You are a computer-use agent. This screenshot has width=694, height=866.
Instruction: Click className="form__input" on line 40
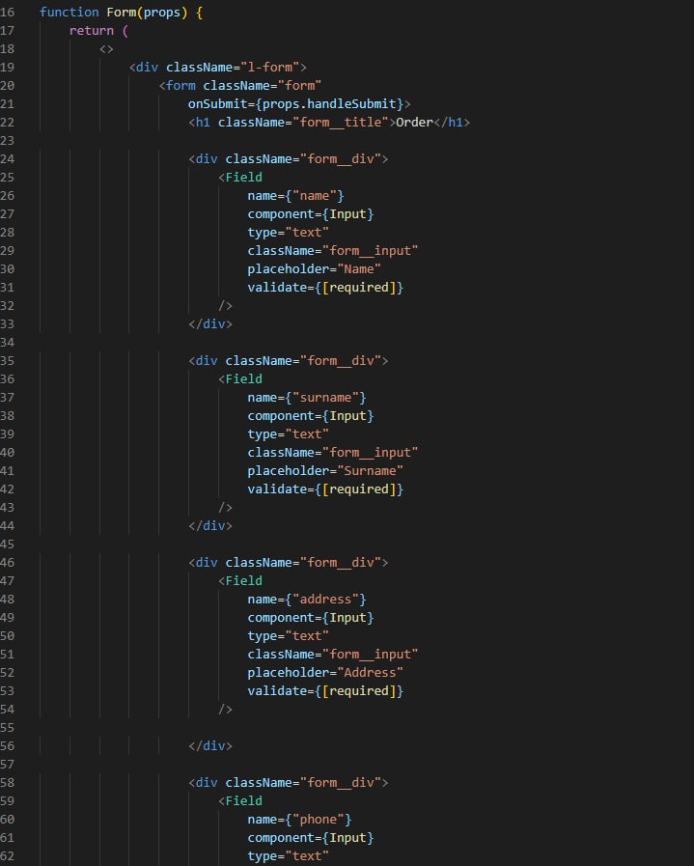click(333, 453)
